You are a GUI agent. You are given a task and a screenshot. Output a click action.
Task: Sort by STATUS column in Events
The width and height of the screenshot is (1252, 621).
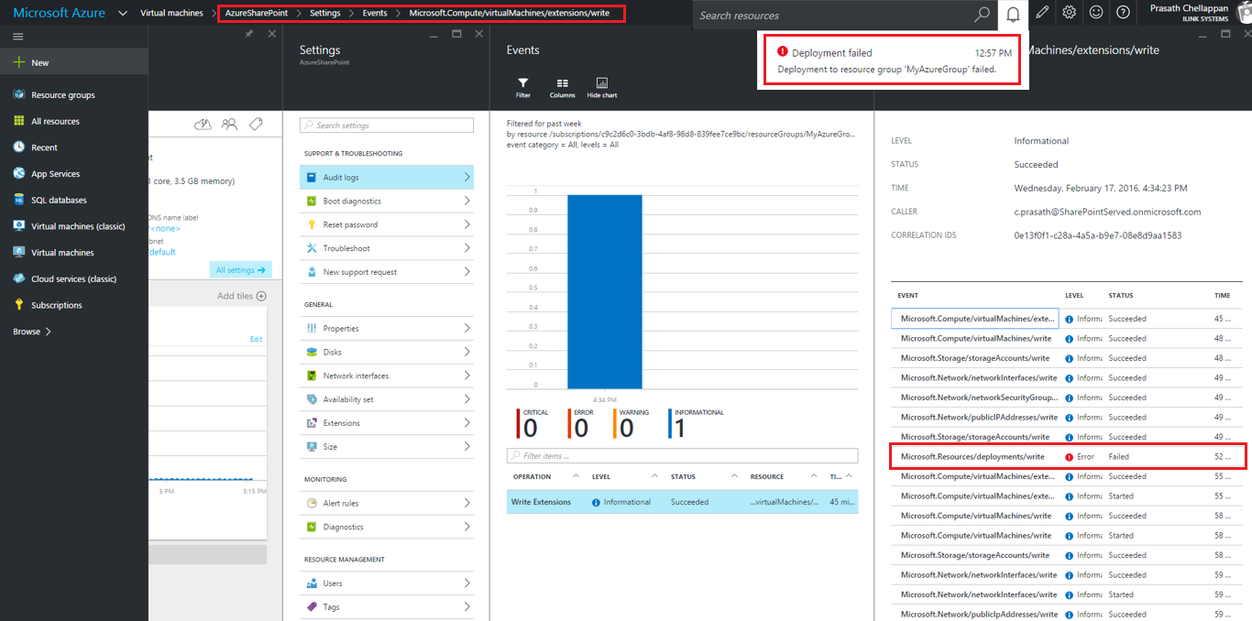683,476
